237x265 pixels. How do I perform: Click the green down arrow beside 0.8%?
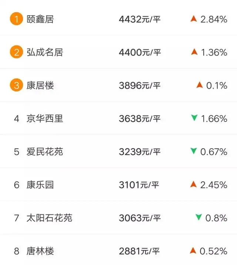(198, 217)
